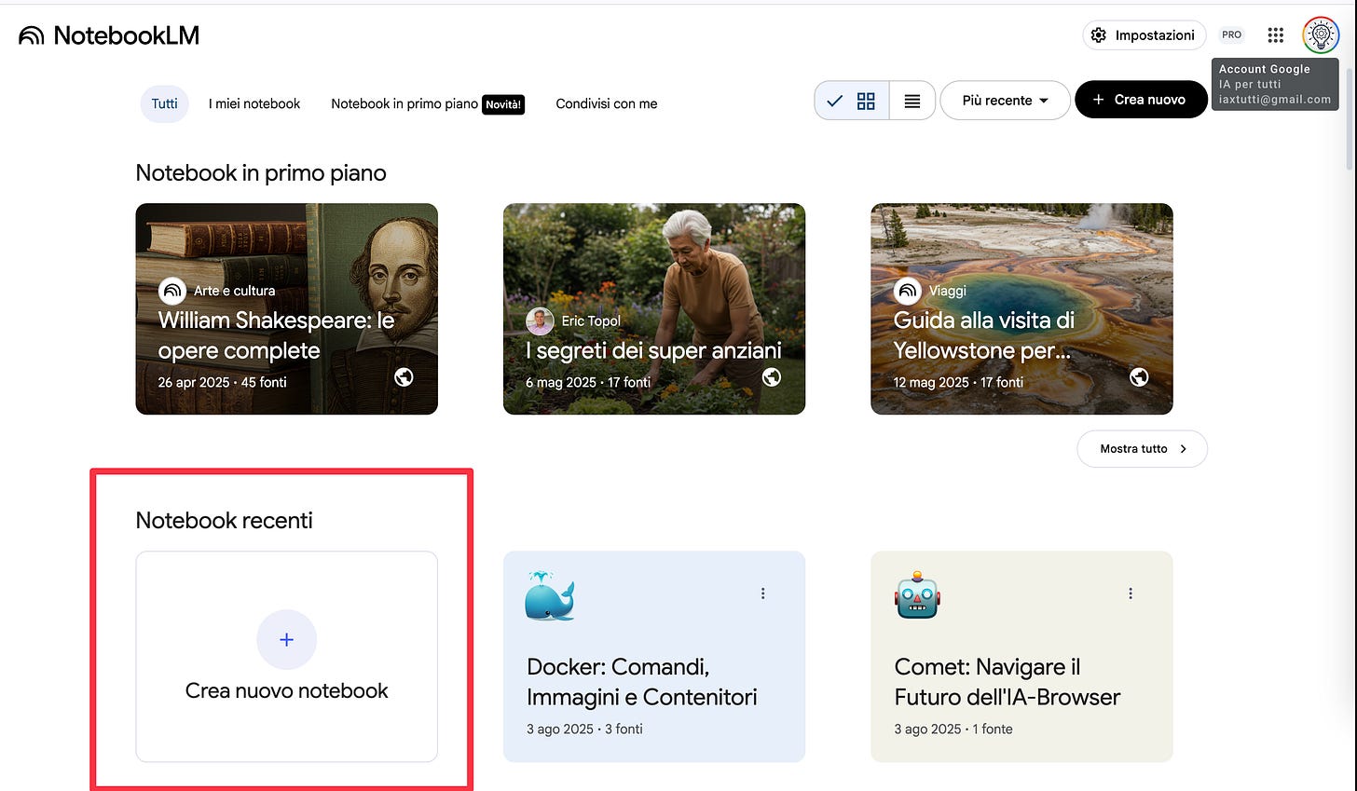Click globe icon on Shakespeare card
Viewport: 1357px width, 791px height.
click(x=404, y=376)
